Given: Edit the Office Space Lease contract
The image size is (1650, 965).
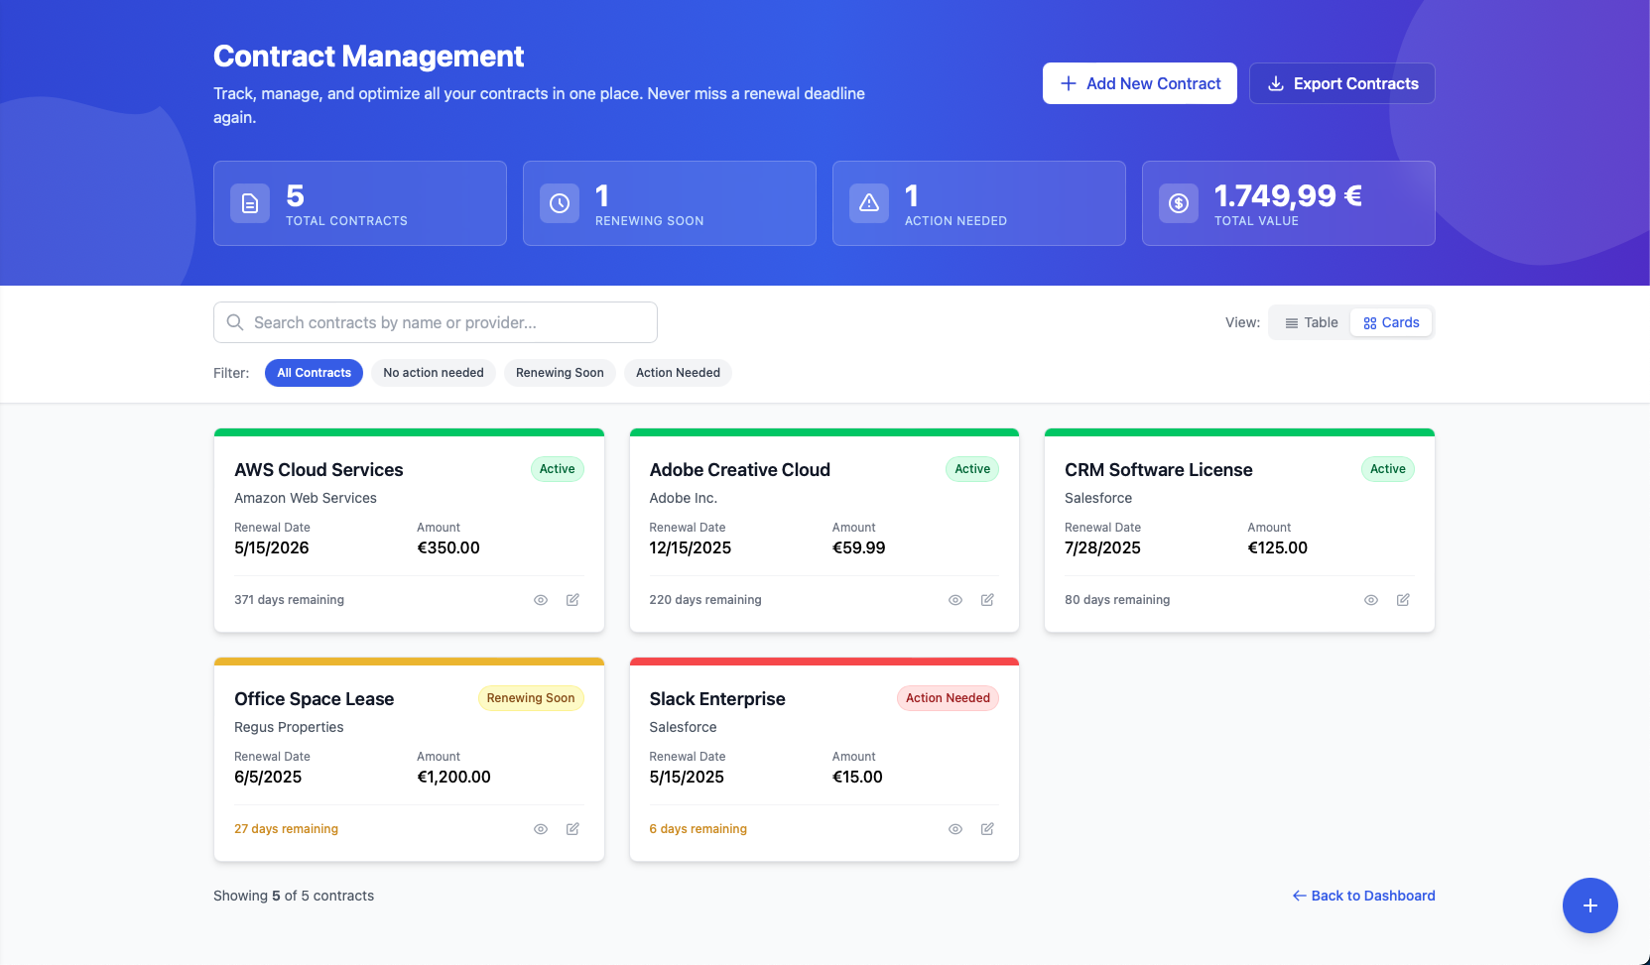Looking at the screenshot, I should pyautogui.click(x=572, y=829).
